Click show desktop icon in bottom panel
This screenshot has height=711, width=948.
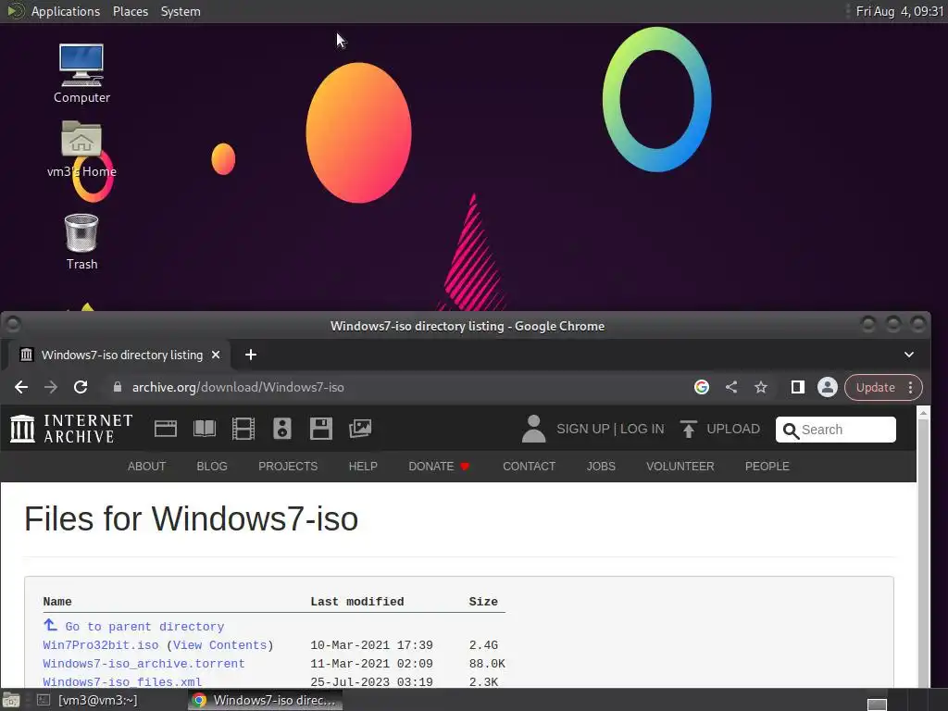(11, 700)
